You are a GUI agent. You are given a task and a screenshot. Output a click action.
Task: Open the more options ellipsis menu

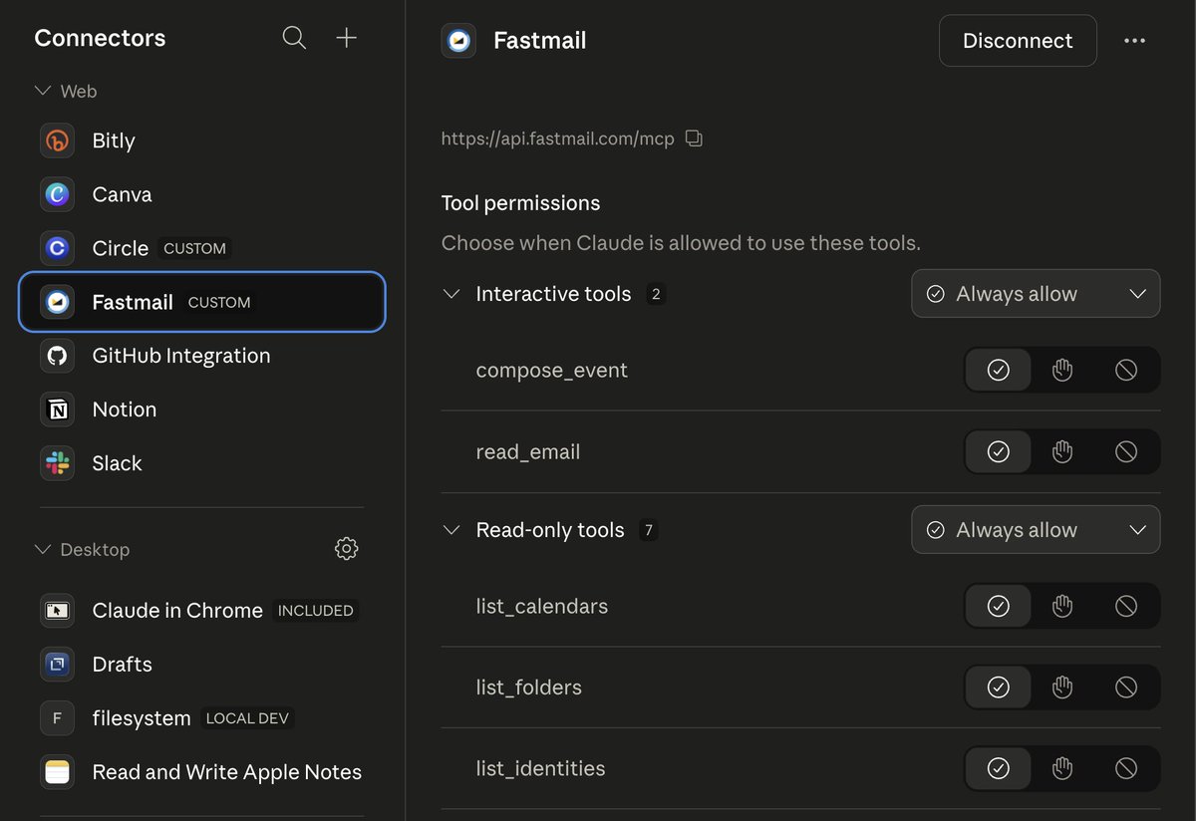tap(1134, 41)
